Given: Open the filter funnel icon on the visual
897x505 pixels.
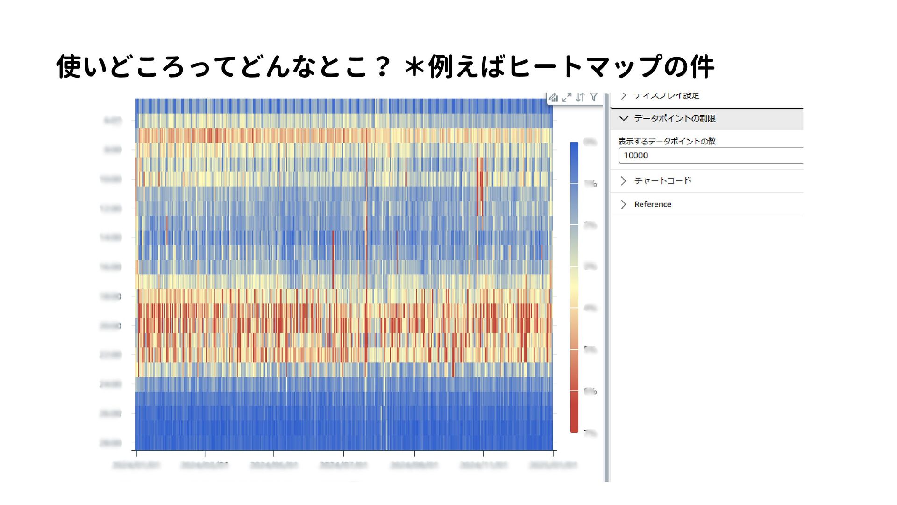Looking at the screenshot, I should (x=594, y=97).
